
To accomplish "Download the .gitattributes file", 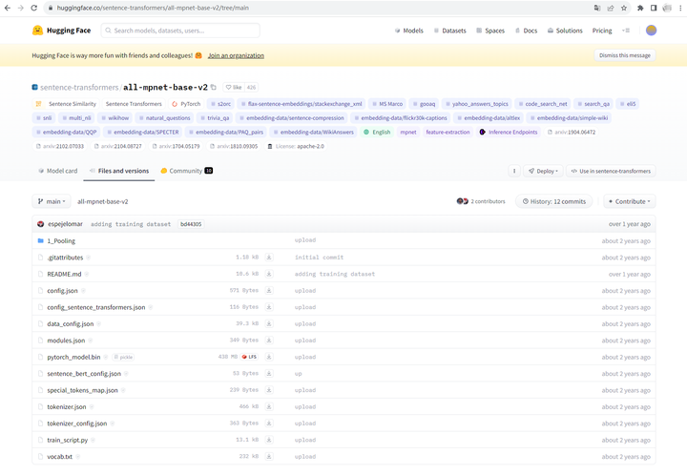I will tap(269, 258).
